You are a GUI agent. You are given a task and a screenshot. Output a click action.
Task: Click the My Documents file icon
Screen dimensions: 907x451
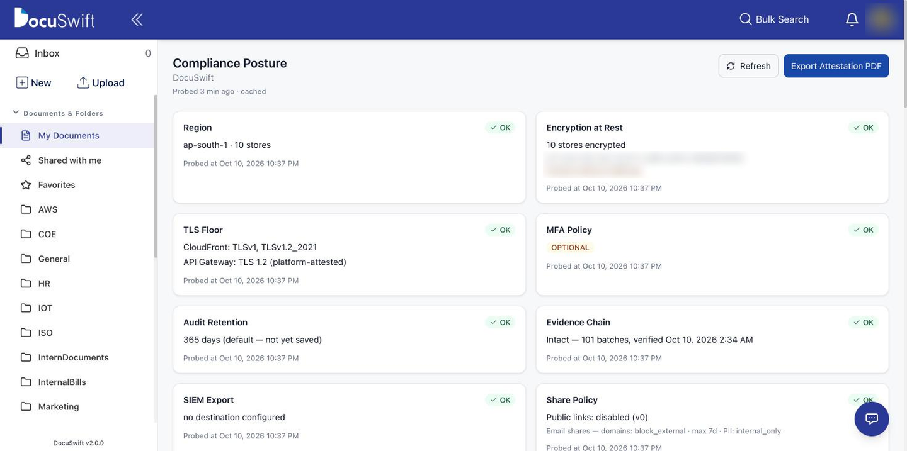[26, 136]
